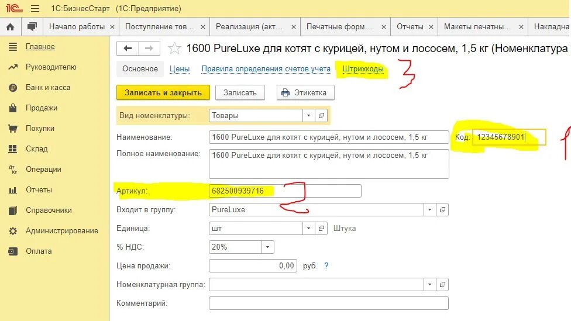Navigate back with the left arrow
Screen dimensions: 571x321
click(128, 49)
